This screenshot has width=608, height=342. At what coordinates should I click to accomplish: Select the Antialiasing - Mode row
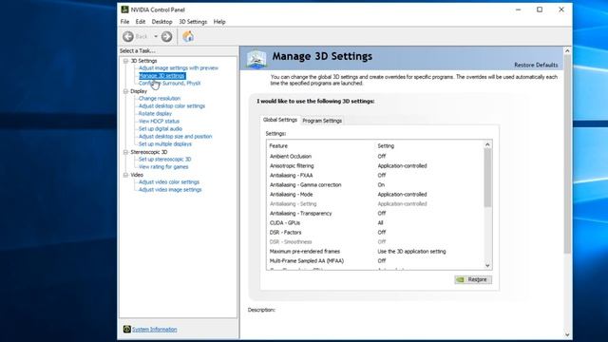(375, 194)
